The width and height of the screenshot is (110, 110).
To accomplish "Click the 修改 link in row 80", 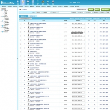I will [101, 28].
